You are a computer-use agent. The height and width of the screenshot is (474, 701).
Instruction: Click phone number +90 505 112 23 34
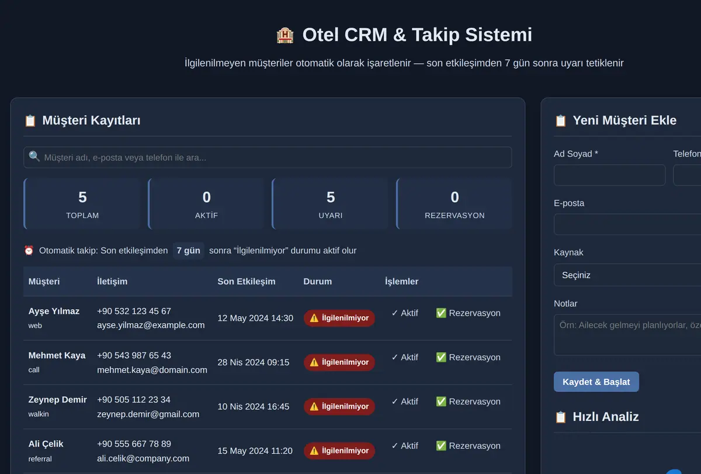click(x=134, y=400)
